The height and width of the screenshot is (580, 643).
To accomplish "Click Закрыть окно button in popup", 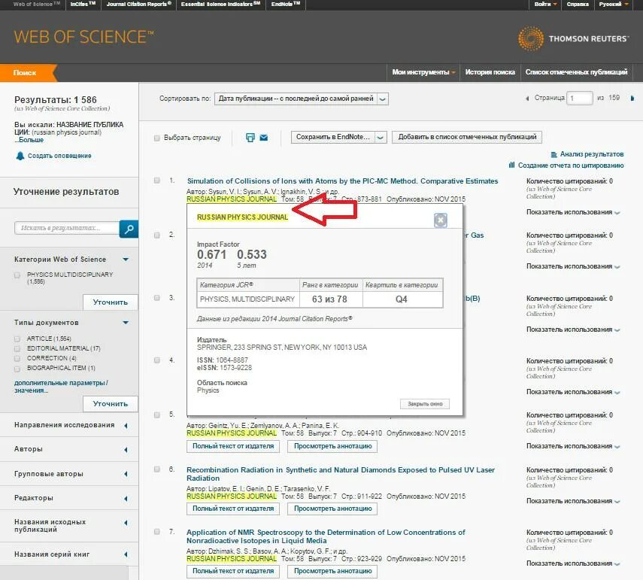I will coord(425,404).
